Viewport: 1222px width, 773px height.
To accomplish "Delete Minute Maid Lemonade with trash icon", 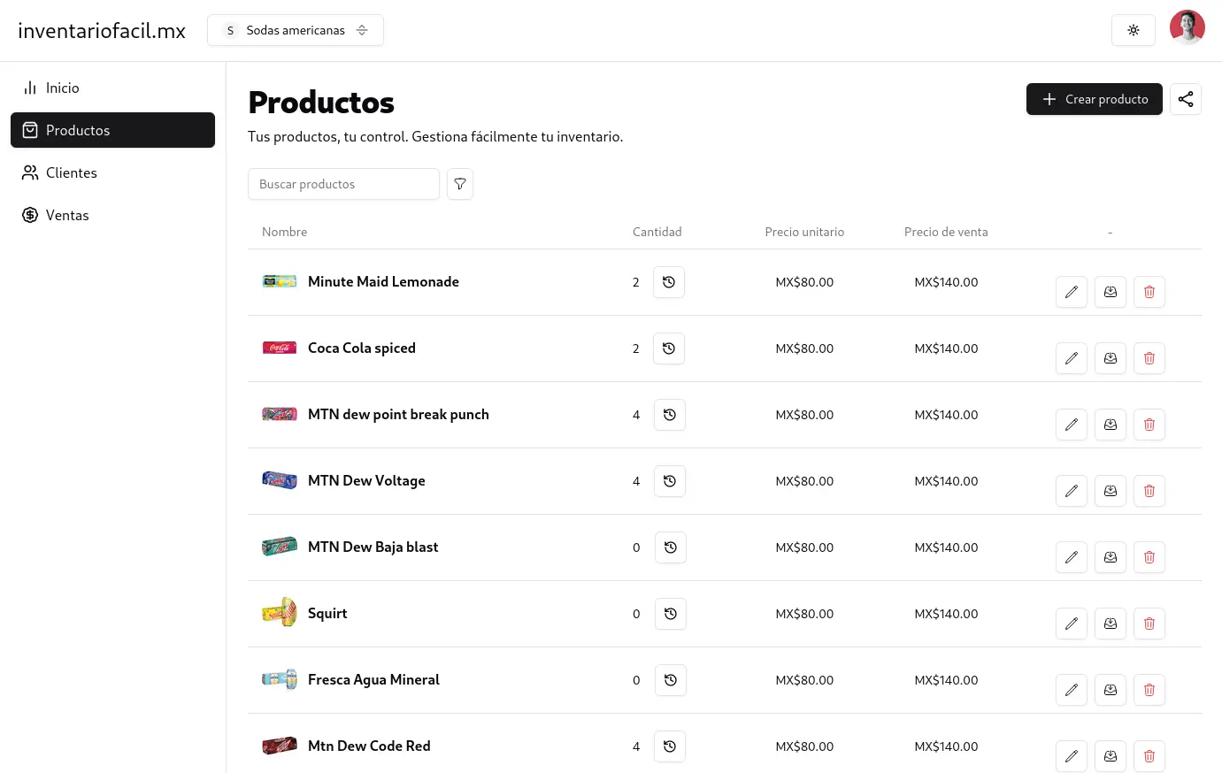I will (x=1149, y=292).
